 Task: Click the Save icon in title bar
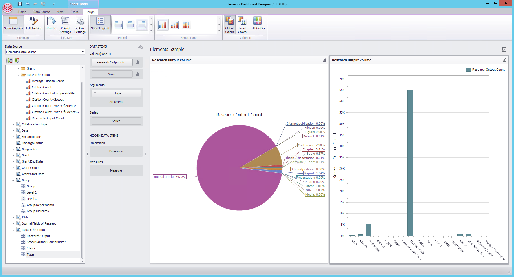coord(20,4)
